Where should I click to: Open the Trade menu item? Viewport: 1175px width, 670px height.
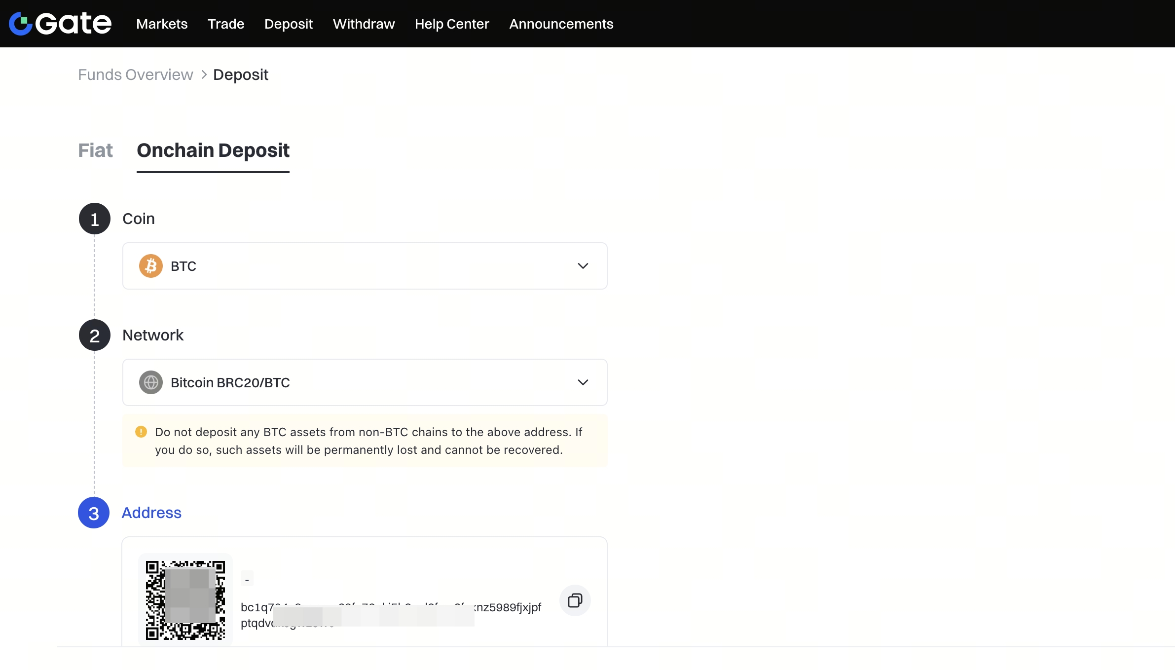tap(226, 24)
